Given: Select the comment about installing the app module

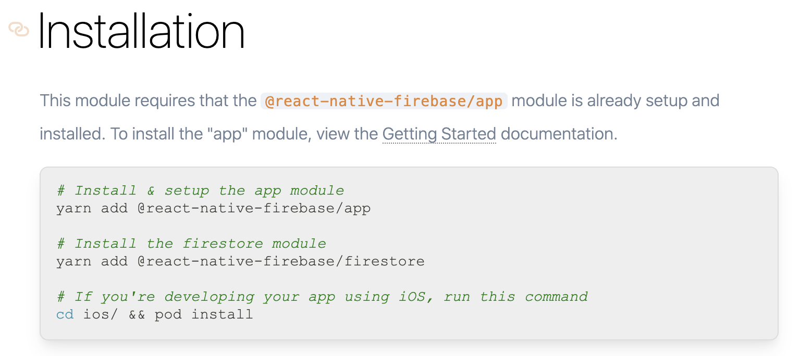Looking at the screenshot, I should pyautogui.click(x=200, y=190).
